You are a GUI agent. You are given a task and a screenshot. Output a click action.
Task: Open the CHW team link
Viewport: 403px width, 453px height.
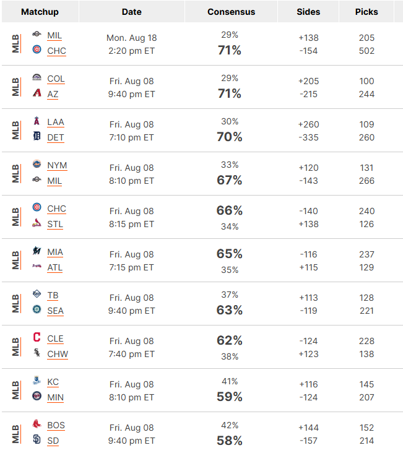(58, 354)
